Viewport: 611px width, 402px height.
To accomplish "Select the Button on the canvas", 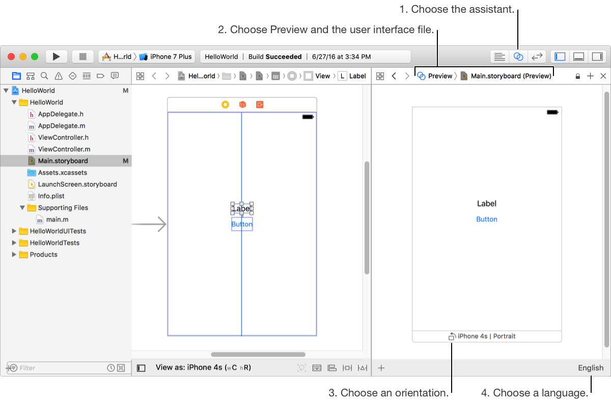I will (242, 224).
